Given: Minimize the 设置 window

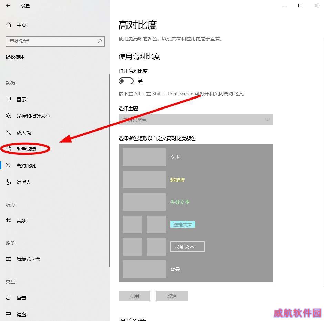Looking at the screenshot, I should point(284,6).
